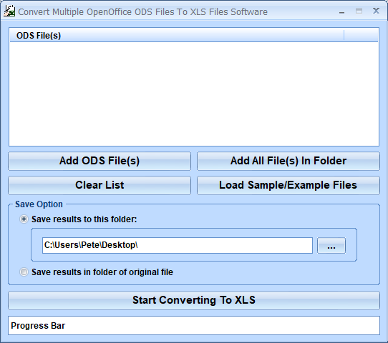Maximize the converter window
388x343 pixels.
coord(359,11)
